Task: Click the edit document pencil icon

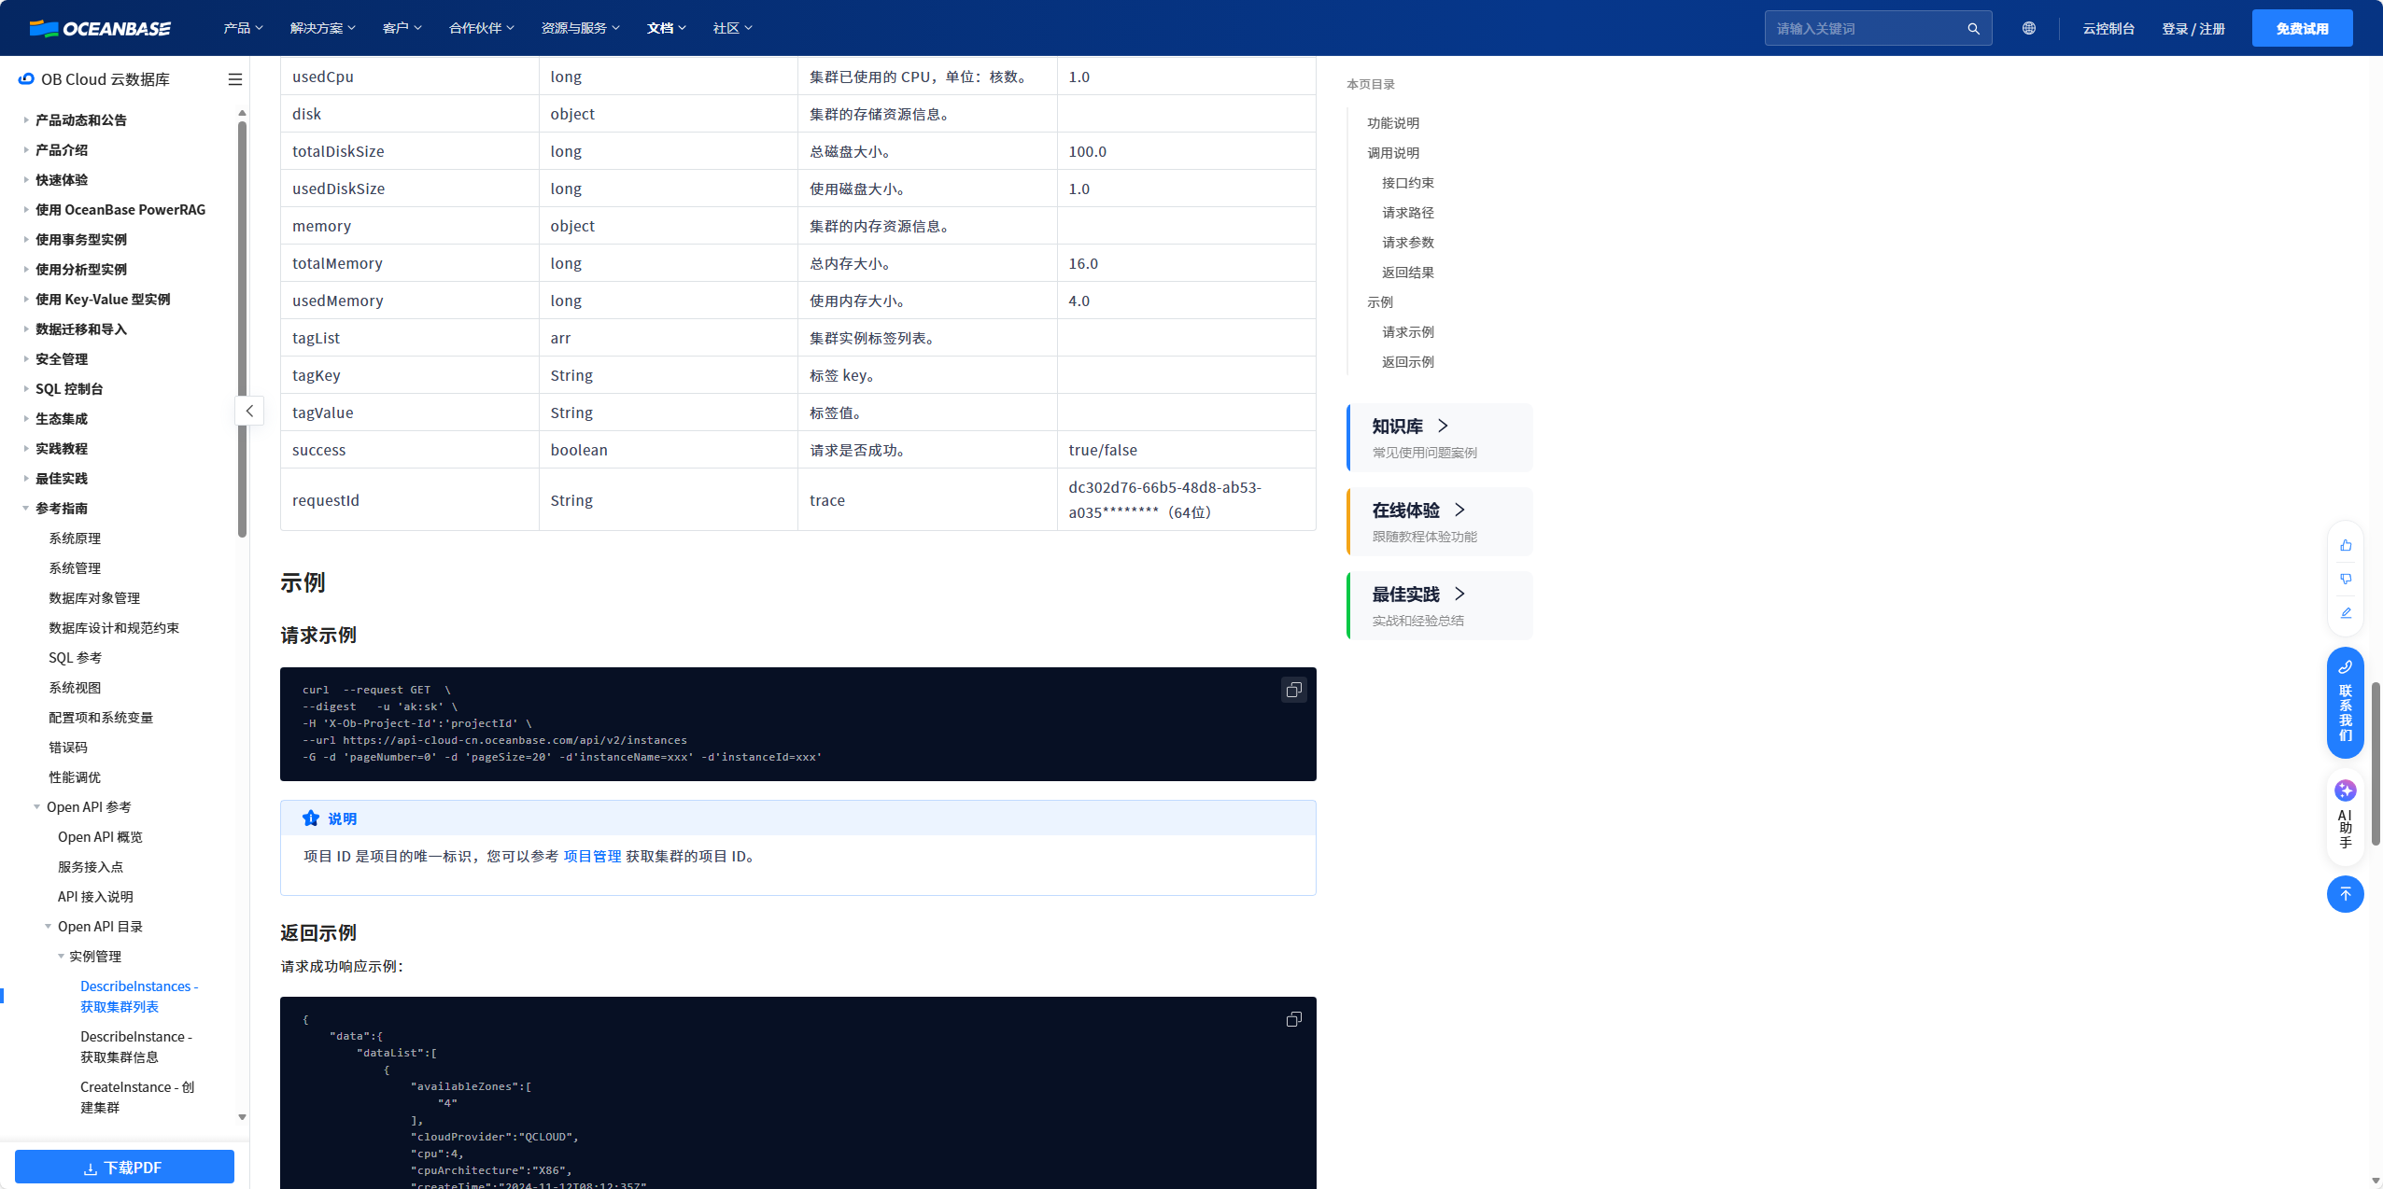Action: [2345, 612]
